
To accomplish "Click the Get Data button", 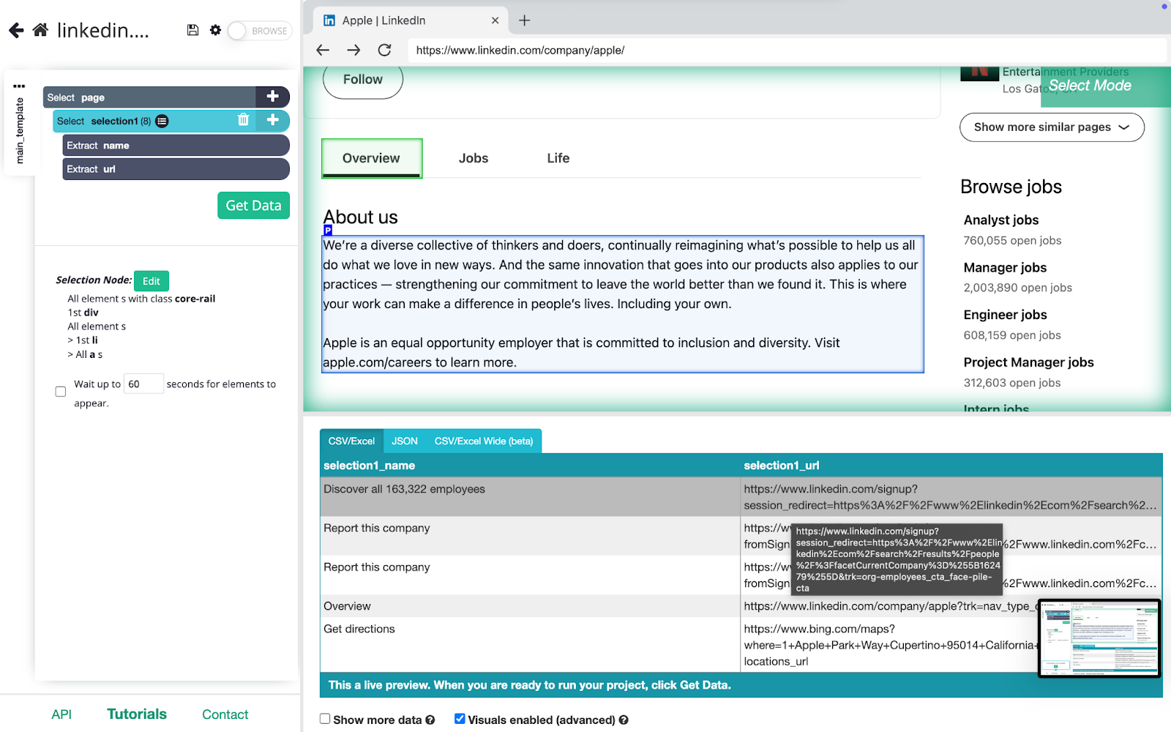I will pyautogui.click(x=253, y=205).
